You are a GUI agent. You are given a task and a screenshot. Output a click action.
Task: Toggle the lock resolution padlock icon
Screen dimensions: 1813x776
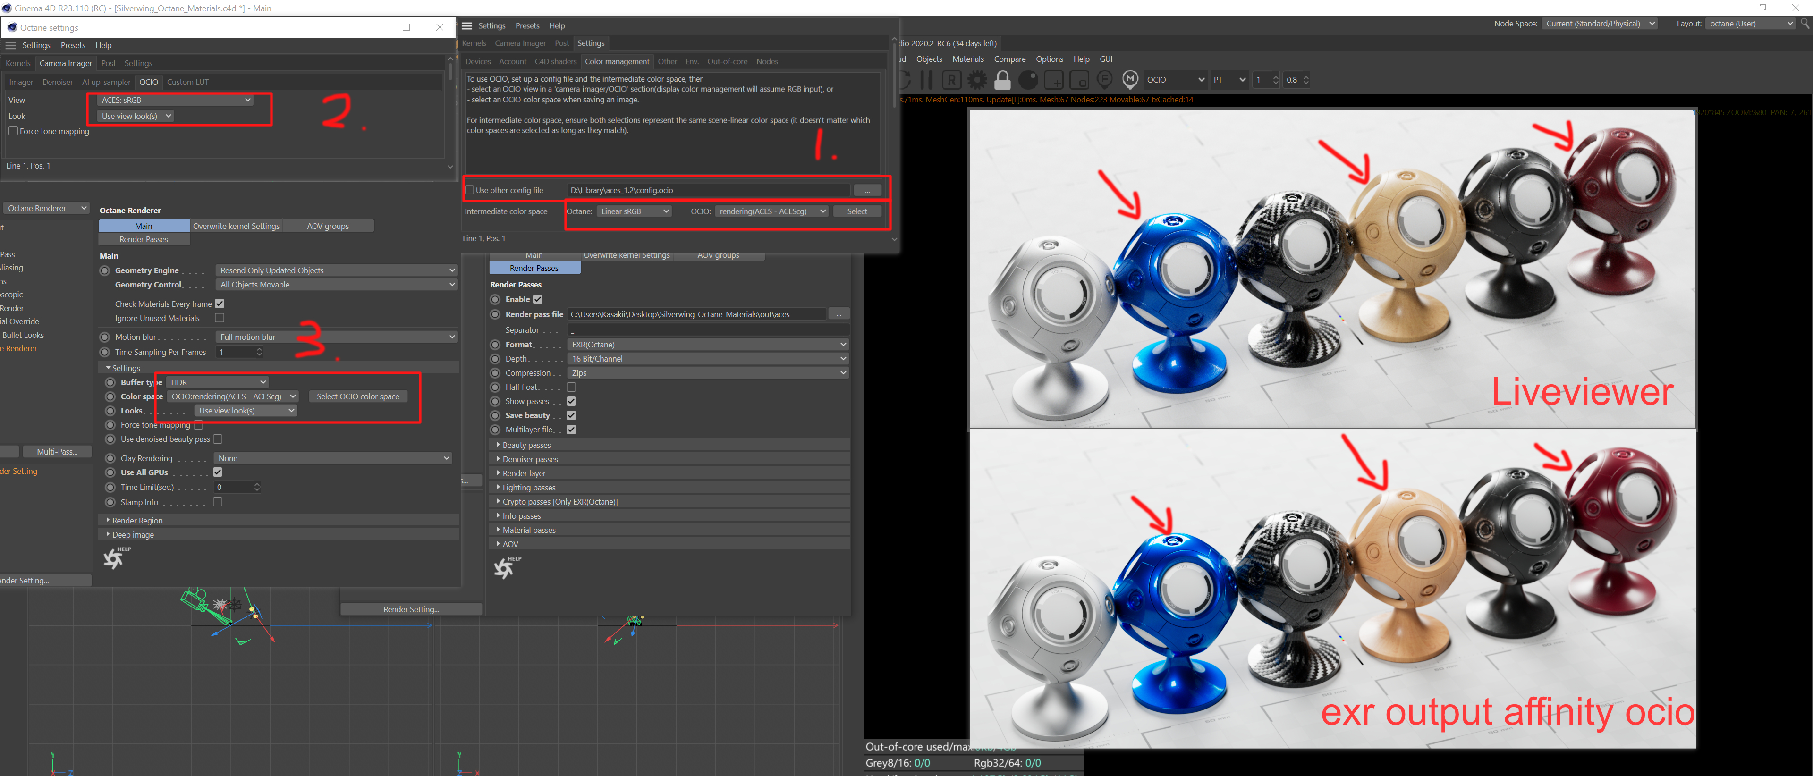(1002, 80)
